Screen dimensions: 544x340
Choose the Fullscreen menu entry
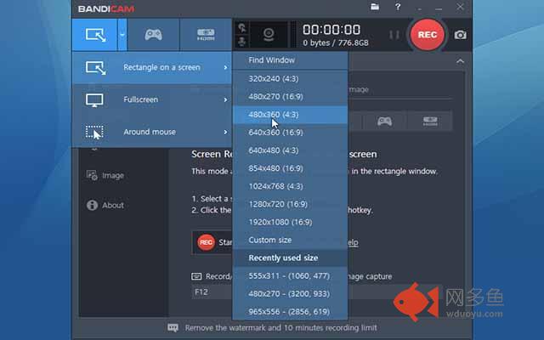pyautogui.click(x=152, y=99)
